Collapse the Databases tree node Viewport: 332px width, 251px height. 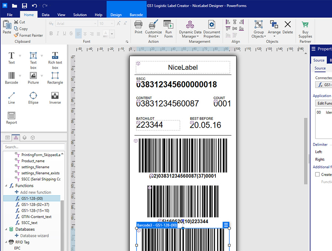[6, 229]
